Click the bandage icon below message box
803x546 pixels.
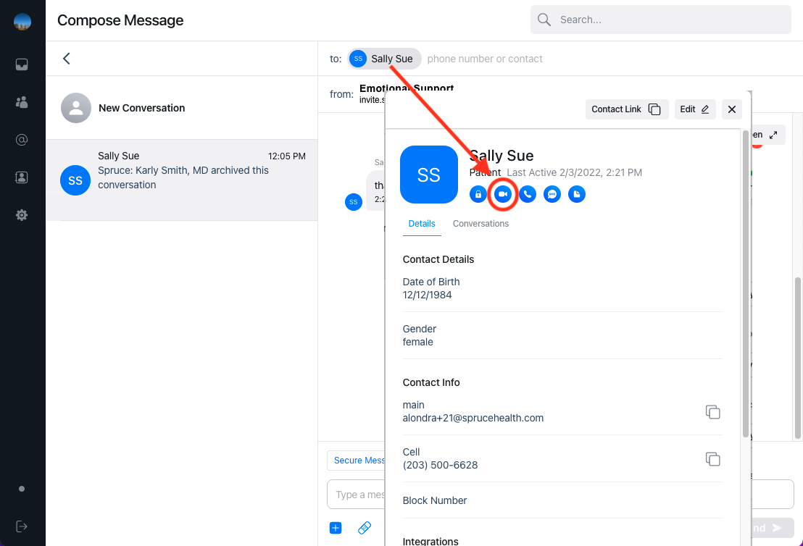pos(364,528)
